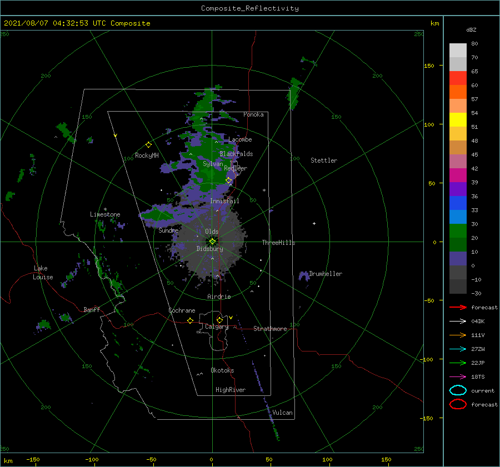Click the Limestone label
Viewport: 500px width, 467px height.
pyautogui.click(x=105, y=214)
